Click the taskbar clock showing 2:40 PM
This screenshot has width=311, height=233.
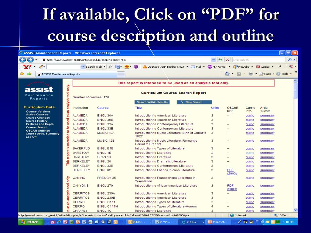288,222
